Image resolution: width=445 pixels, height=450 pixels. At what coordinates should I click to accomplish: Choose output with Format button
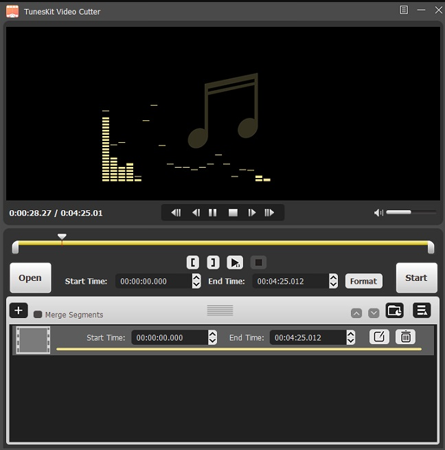(x=363, y=281)
